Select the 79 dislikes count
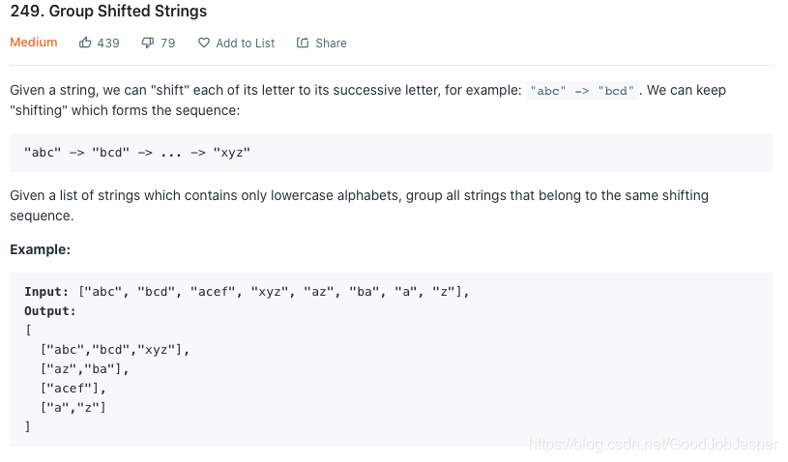Viewport: 788px width, 462px height. point(168,43)
